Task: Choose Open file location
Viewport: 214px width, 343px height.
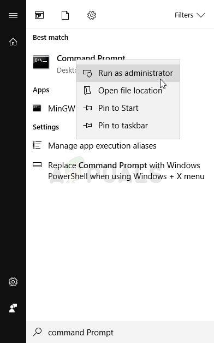Action: tap(128, 91)
